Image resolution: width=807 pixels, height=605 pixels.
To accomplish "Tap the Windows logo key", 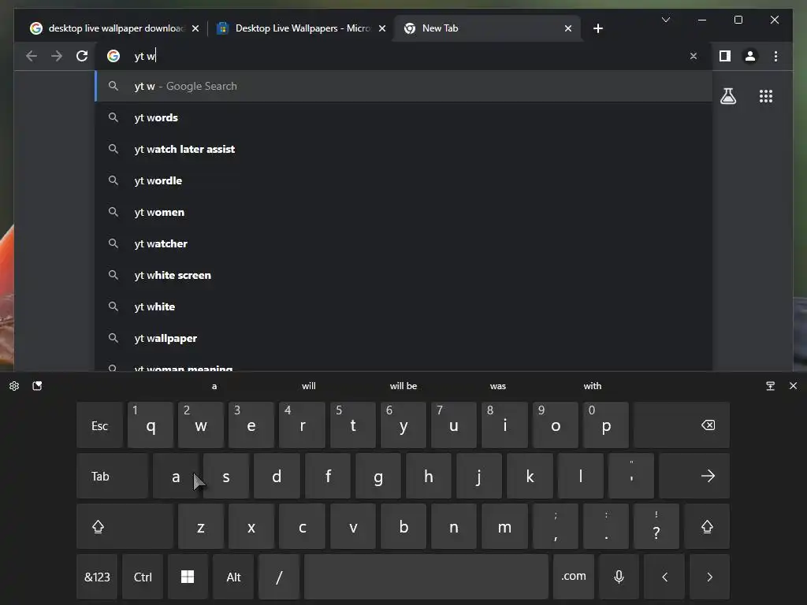I will point(188,577).
